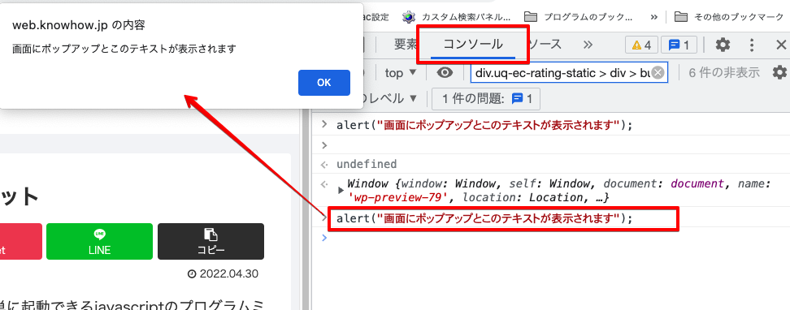Open プログラムのブック bookmark folder
790x310 pixels.
[x=579, y=17]
